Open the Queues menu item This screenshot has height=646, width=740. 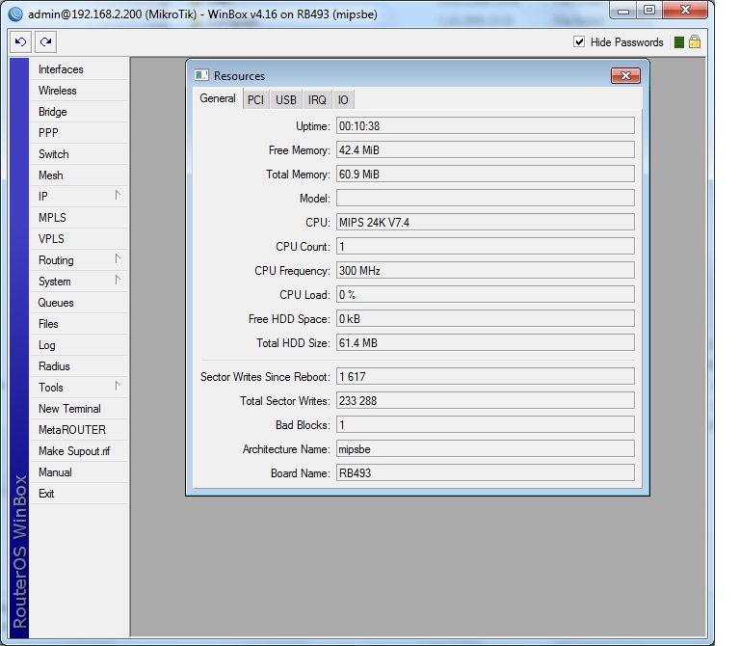79,303
